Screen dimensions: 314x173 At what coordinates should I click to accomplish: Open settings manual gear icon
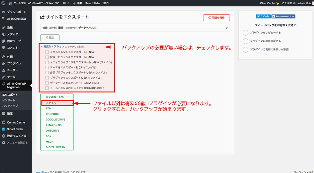3,136
